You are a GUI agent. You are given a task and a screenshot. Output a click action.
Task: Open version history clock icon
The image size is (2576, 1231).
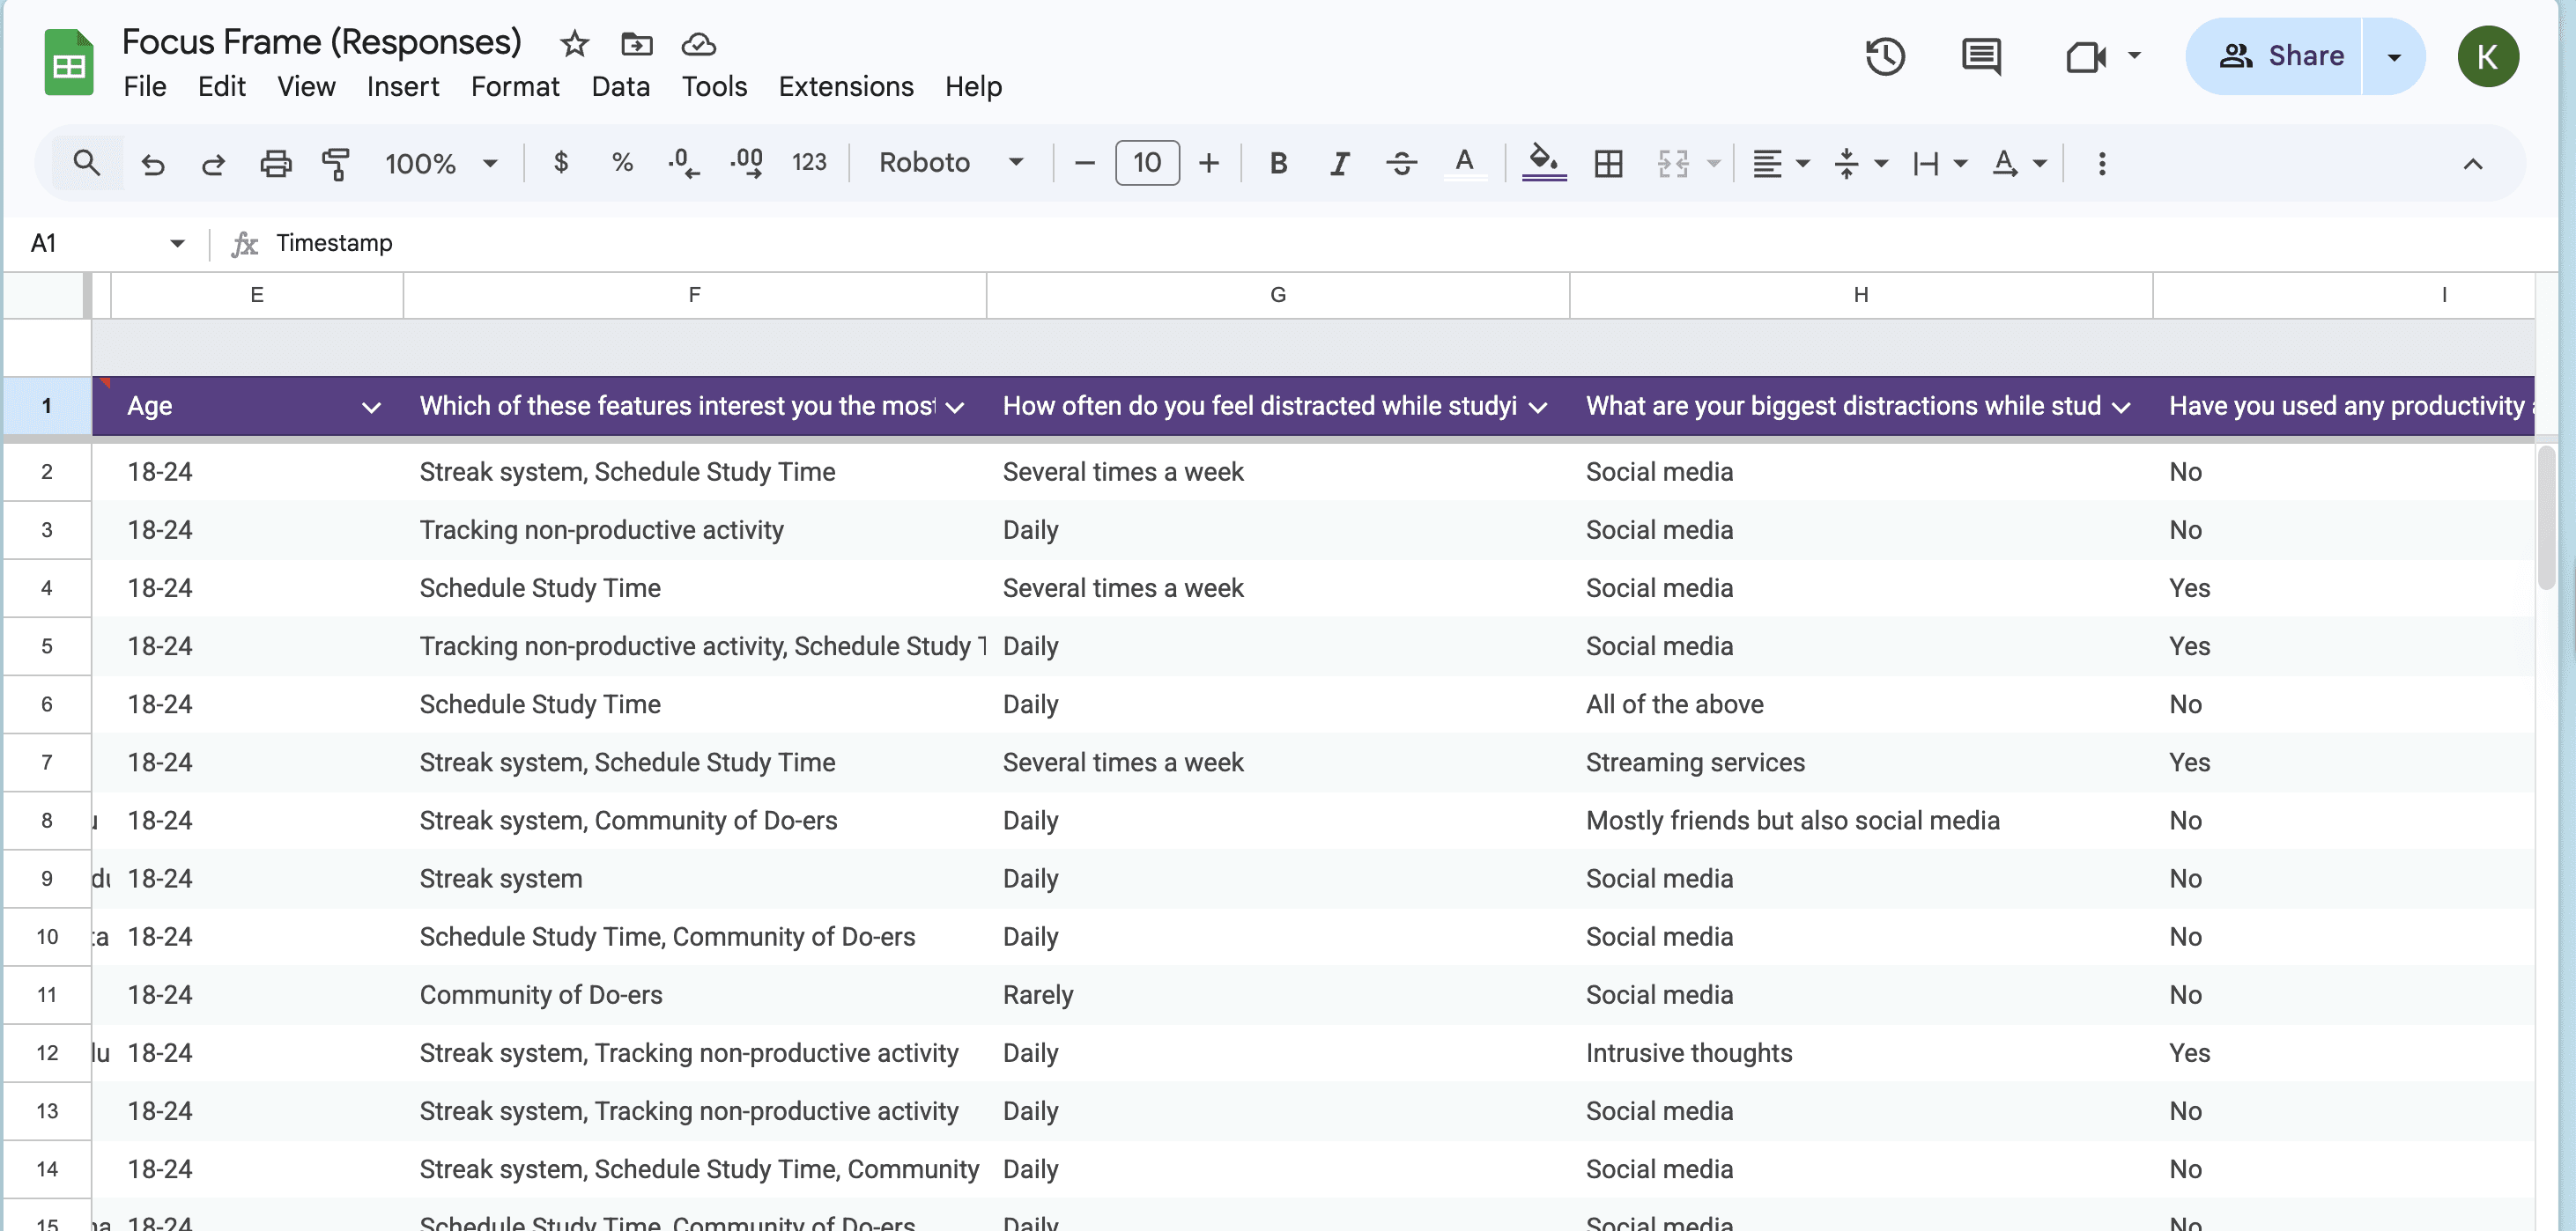tap(1884, 56)
